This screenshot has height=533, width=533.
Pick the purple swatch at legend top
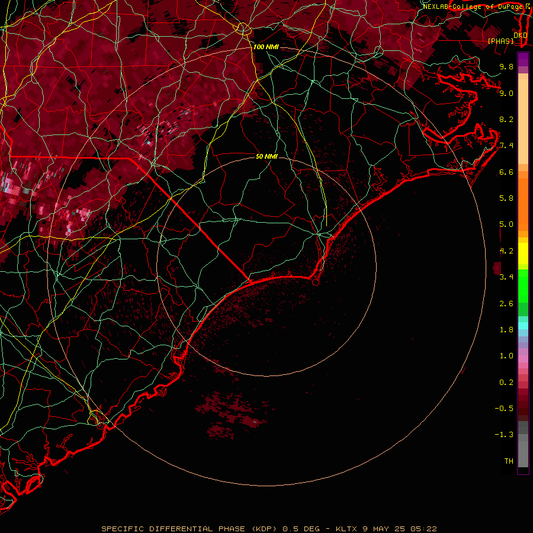click(523, 59)
